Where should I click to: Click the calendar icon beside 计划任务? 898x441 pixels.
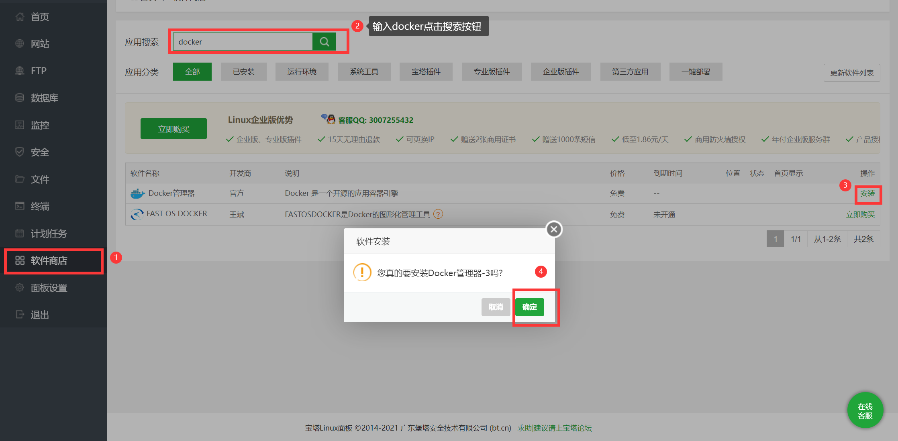20,233
